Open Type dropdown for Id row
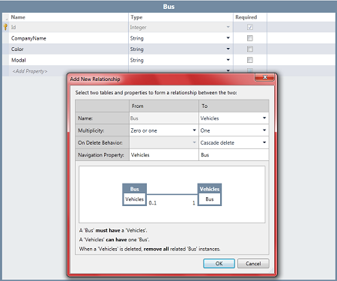Image resolution: width=337 pixels, height=281 pixels. (x=228, y=27)
